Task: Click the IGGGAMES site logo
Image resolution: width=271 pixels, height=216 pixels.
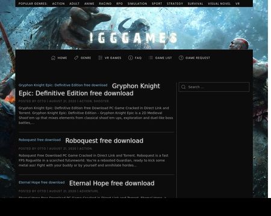Action: click(x=133, y=38)
